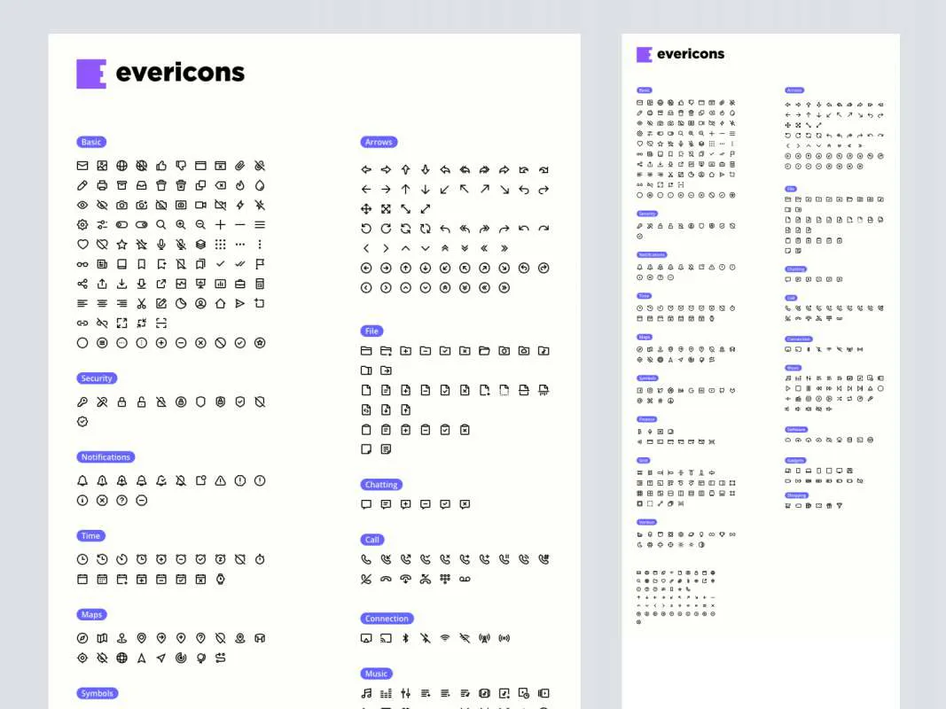Image resolution: width=946 pixels, height=709 pixels.
Task: Click the voicemail icon in Call section
Action: pyautogui.click(x=465, y=580)
